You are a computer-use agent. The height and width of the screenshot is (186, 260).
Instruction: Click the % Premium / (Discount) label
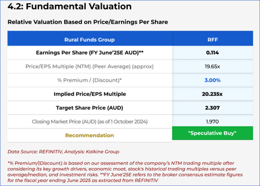coord(89,80)
